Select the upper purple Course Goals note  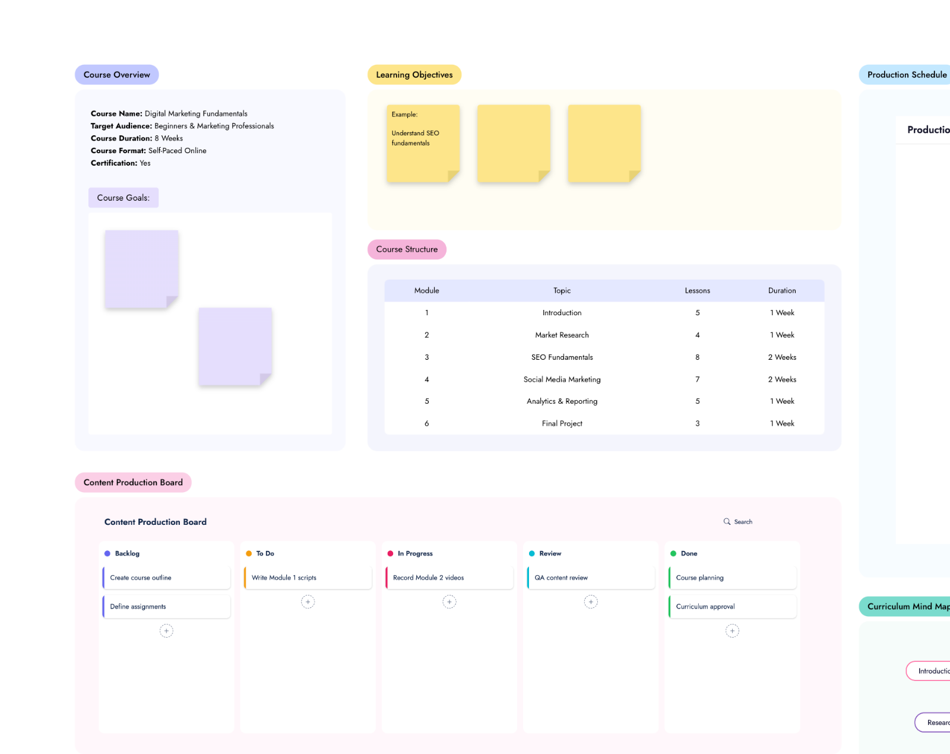point(141,269)
